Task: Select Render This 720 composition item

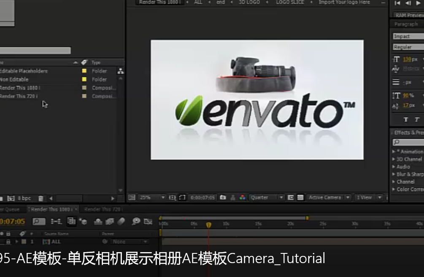Action: coord(19,96)
